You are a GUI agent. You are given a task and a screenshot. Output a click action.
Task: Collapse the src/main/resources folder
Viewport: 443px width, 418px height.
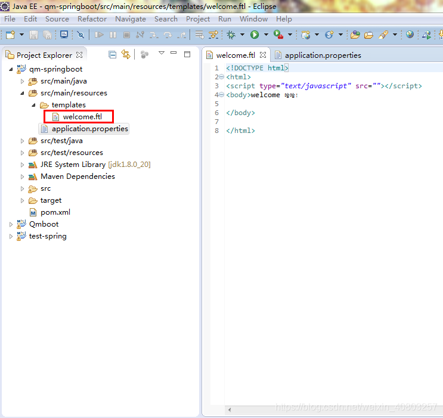22,93
